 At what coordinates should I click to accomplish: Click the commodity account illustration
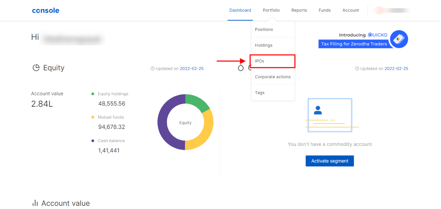pos(330,115)
